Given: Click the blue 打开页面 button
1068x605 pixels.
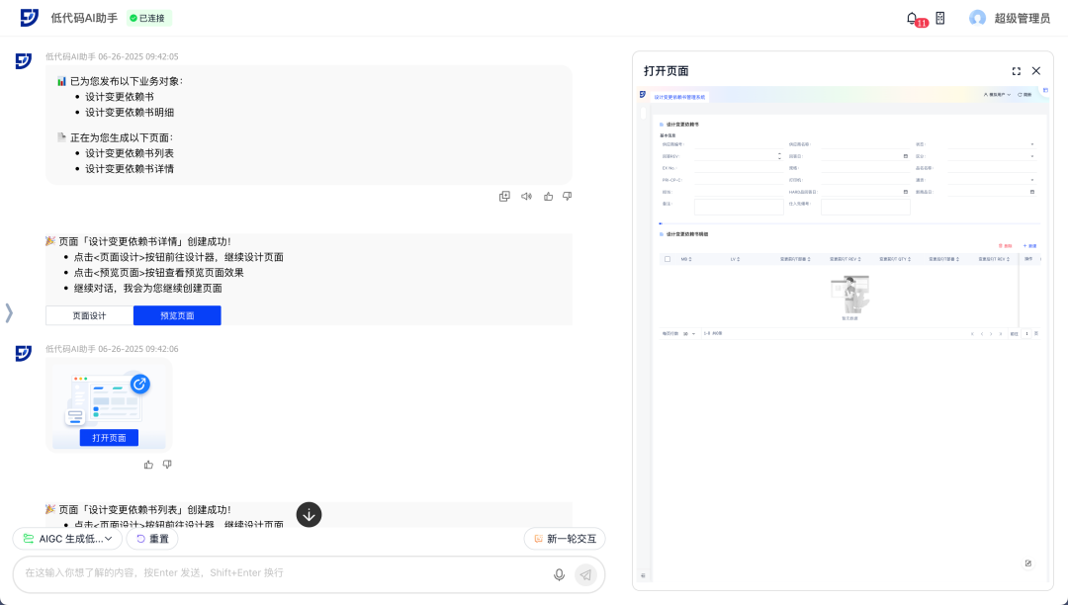Looking at the screenshot, I should 109,438.
